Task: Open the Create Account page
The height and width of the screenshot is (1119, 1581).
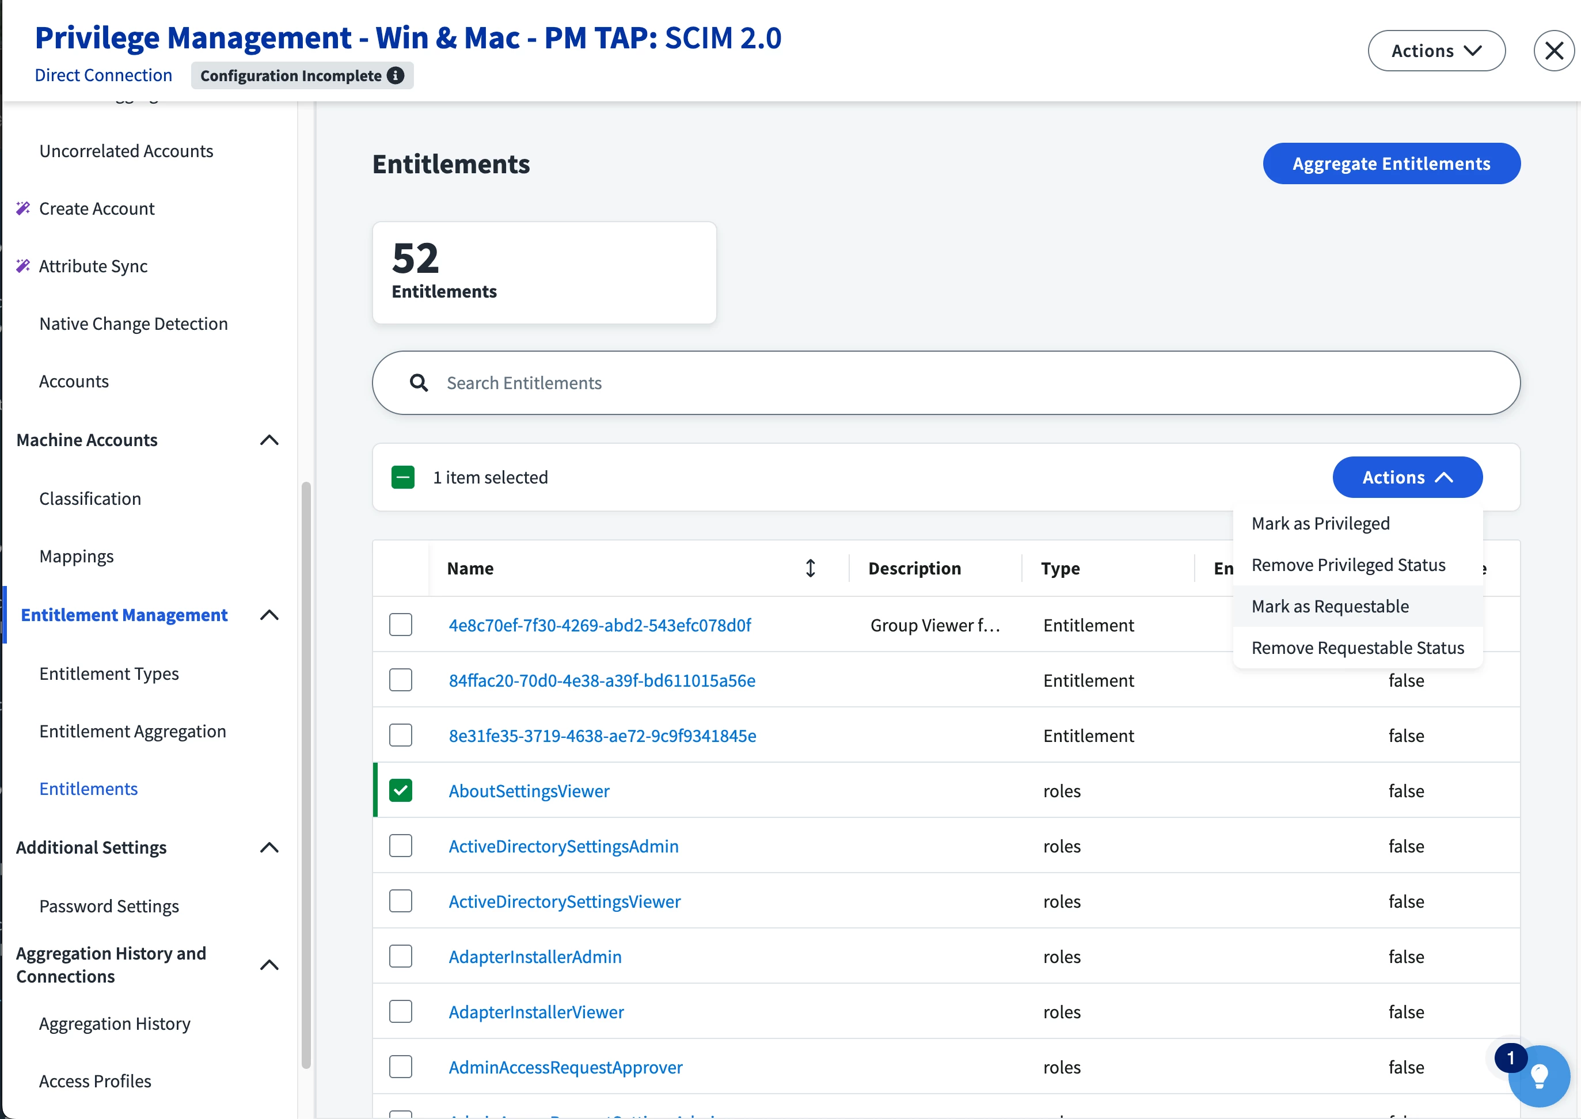Action: (97, 208)
